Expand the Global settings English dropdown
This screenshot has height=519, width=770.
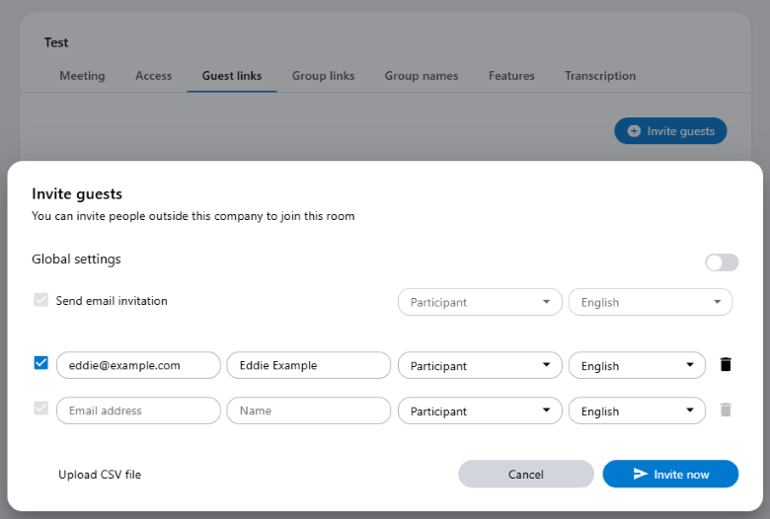point(651,302)
